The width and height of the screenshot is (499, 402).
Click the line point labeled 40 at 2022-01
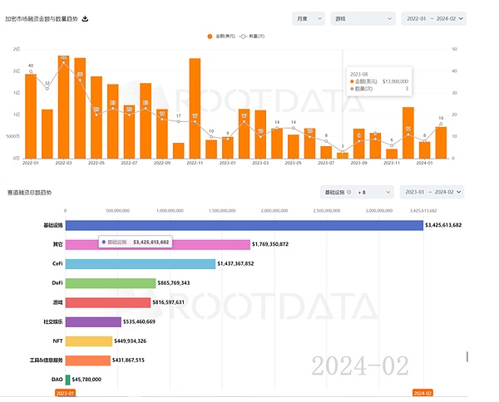point(31,72)
